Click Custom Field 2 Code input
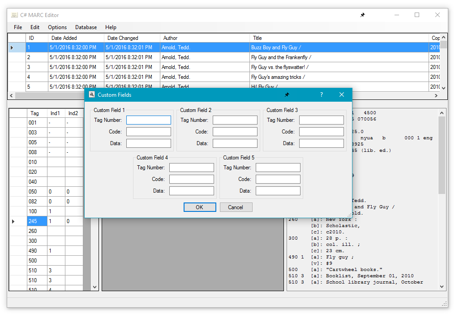The width and height of the screenshot is (455, 314). (x=235, y=132)
